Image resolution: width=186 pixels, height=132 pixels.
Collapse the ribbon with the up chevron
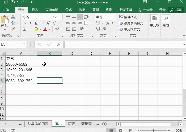(184, 36)
